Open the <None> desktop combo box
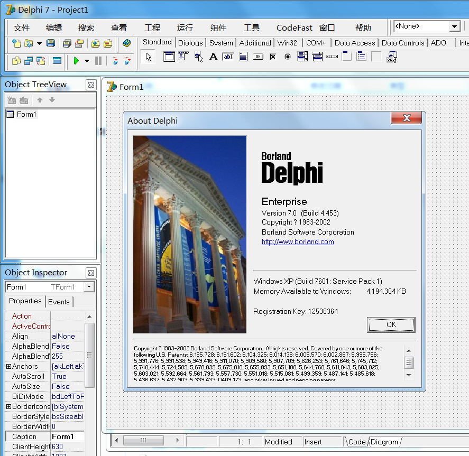Viewport: 469px width, 456px height. pos(454,26)
